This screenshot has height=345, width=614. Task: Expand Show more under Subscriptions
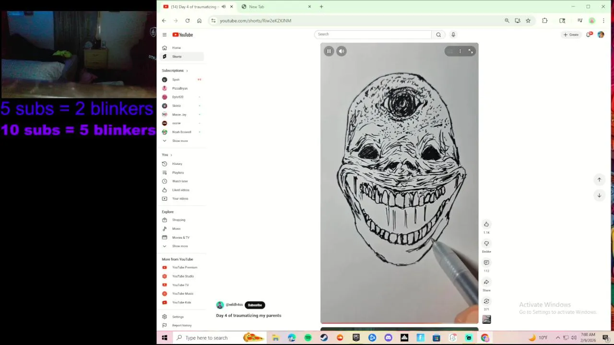[x=180, y=141]
